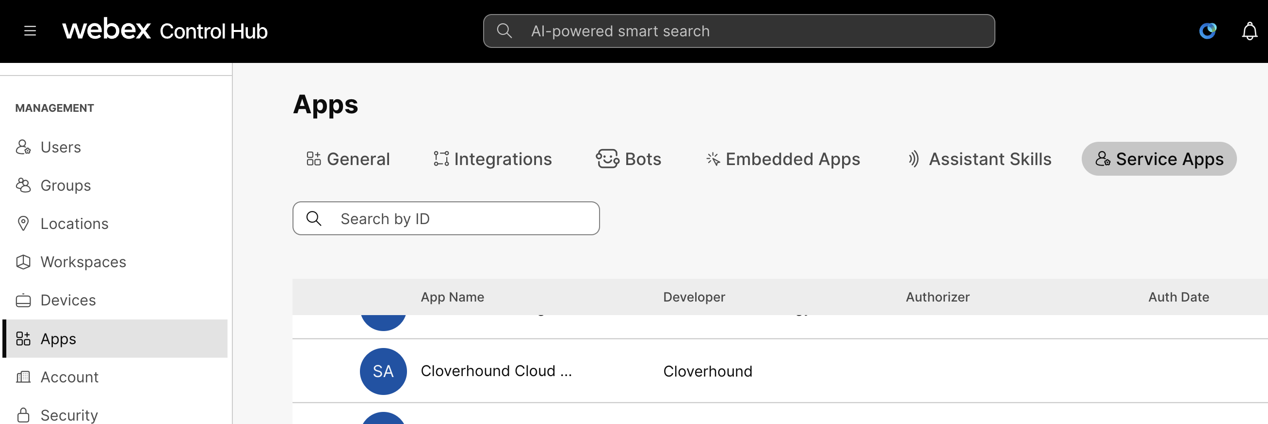The height and width of the screenshot is (424, 1268).
Task: Sort by App Name column header
Action: [453, 297]
